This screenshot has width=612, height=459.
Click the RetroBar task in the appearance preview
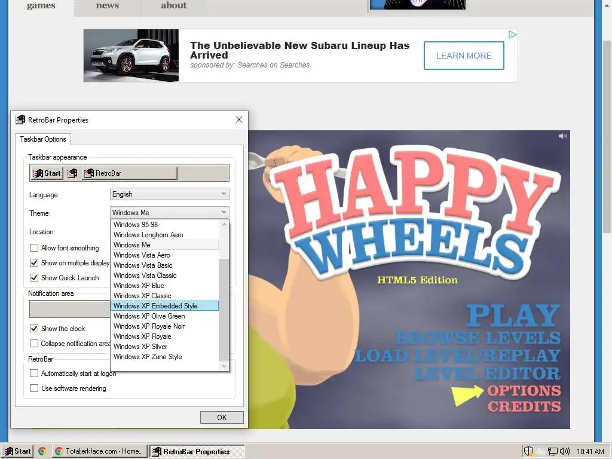click(130, 173)
